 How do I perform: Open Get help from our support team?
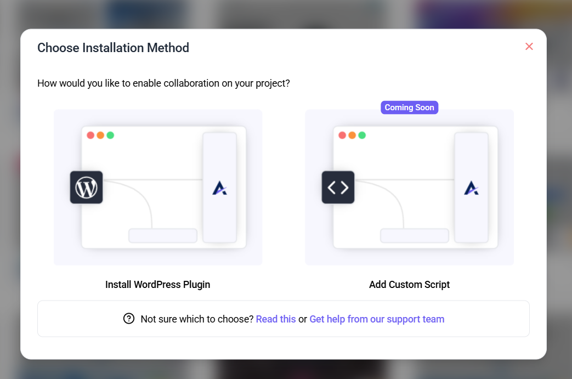point(377,319)
